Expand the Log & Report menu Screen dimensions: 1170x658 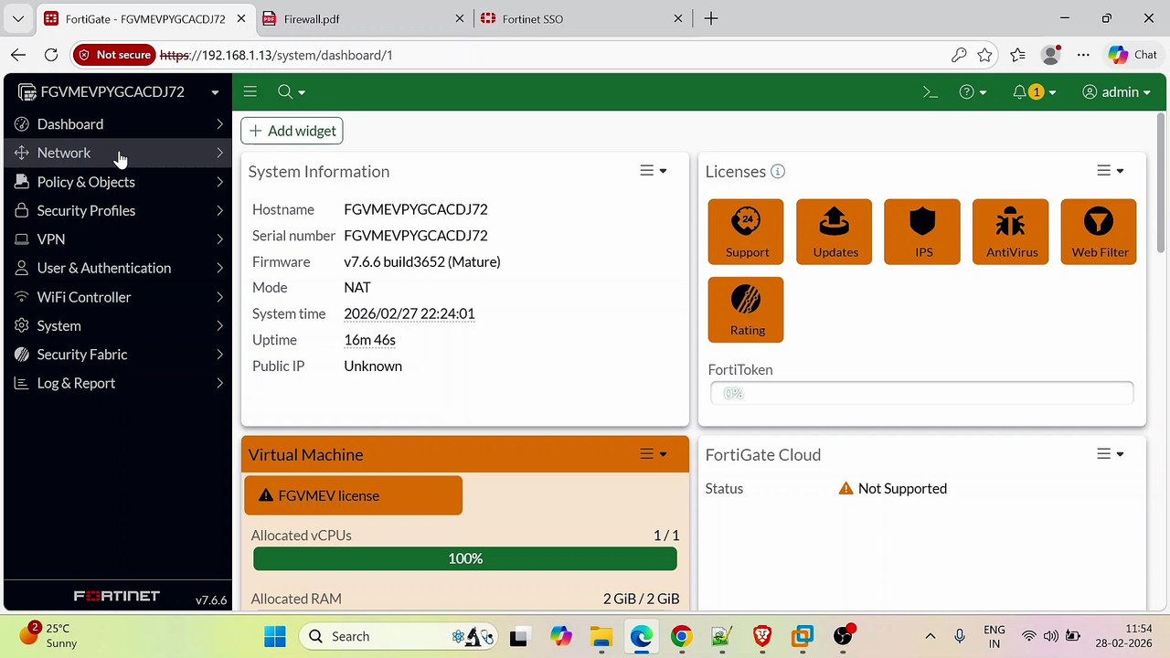point(118,383)
